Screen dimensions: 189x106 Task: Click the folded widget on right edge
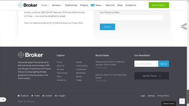[184, 26]
